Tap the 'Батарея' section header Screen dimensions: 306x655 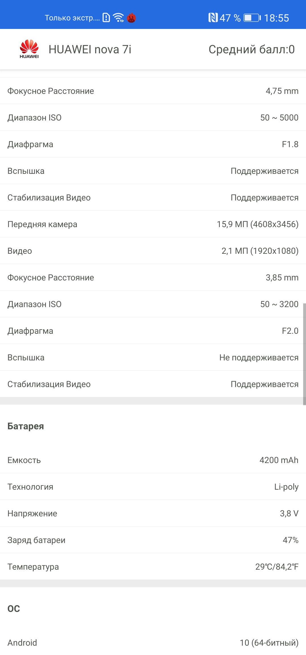[x=25, y=426]
